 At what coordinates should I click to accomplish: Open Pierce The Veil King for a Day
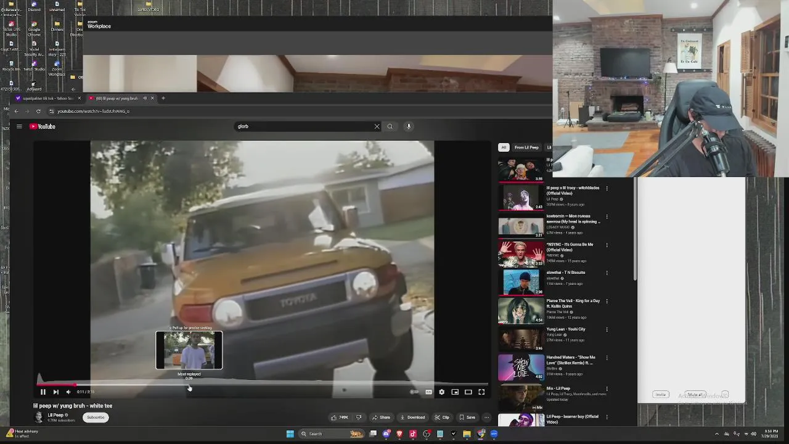[x=521, y=310]
